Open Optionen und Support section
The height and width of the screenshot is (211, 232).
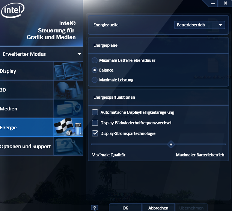(x=42, y=146)
